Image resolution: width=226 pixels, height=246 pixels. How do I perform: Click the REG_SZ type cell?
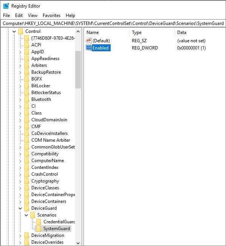[139, 41]
